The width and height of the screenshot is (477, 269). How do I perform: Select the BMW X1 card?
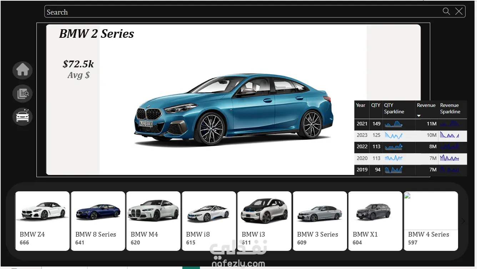click(x=376, y=221)
